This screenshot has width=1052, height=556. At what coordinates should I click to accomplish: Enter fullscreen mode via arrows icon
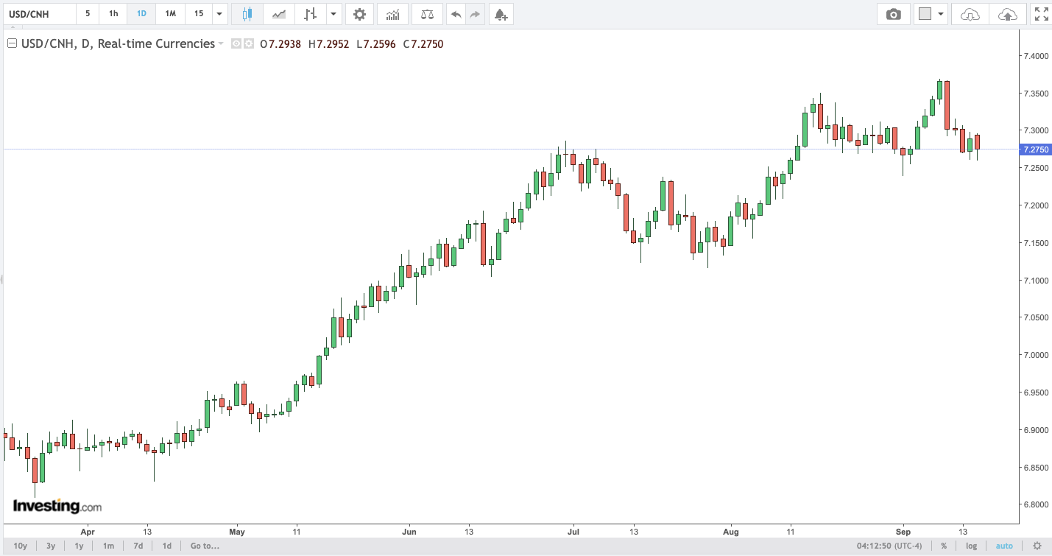(1040, 14)
